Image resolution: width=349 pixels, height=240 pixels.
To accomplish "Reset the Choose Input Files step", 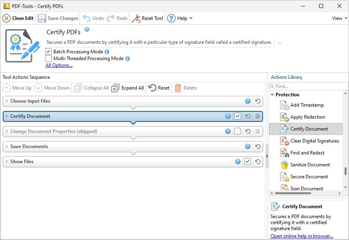I will click(x=258, y=101).
